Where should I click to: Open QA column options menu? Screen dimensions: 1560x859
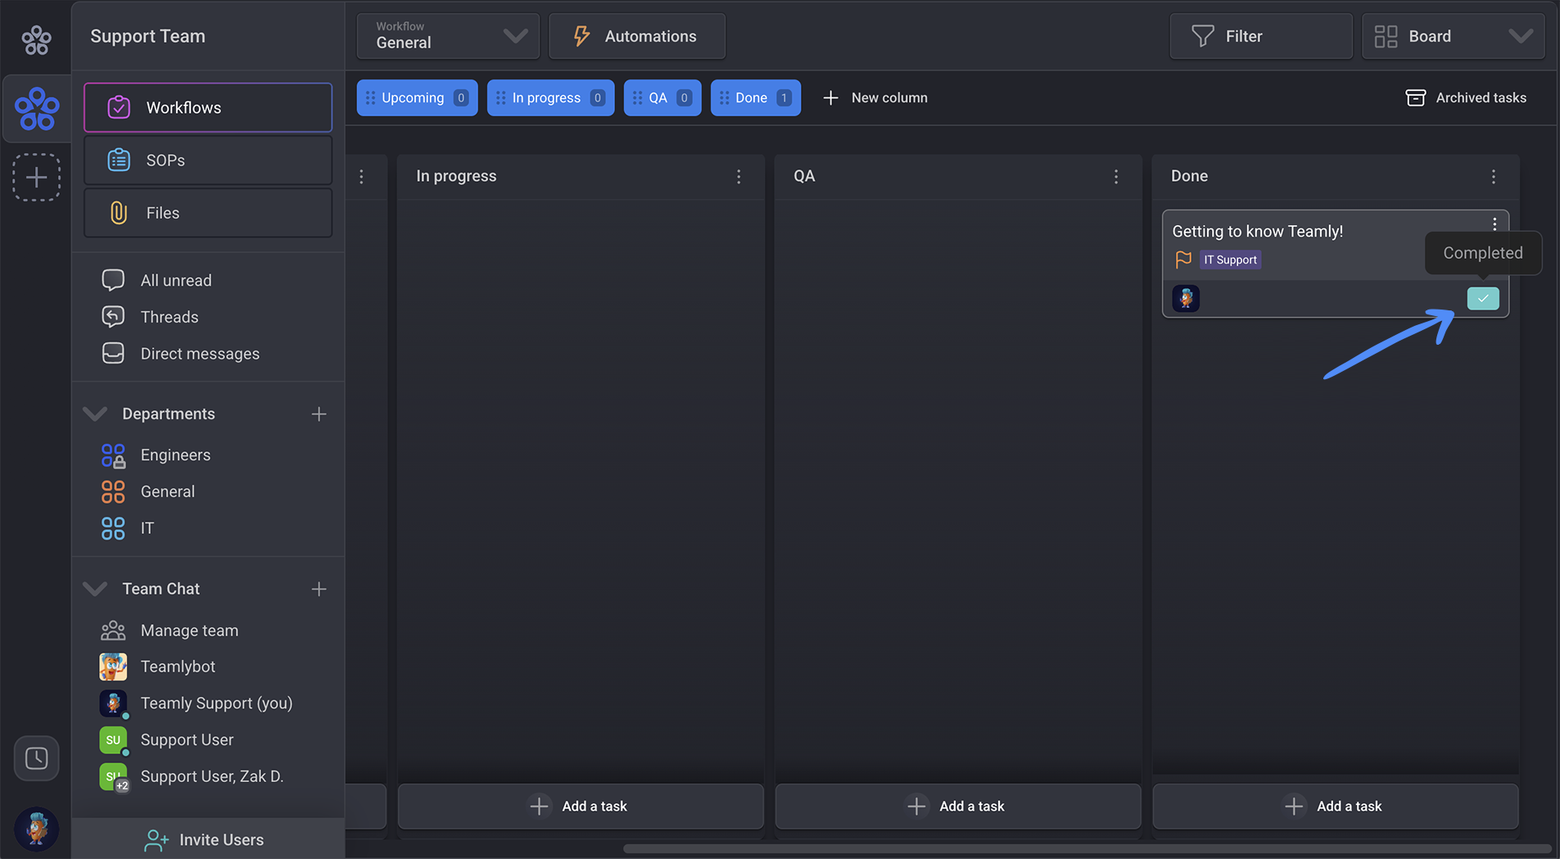1116,176
